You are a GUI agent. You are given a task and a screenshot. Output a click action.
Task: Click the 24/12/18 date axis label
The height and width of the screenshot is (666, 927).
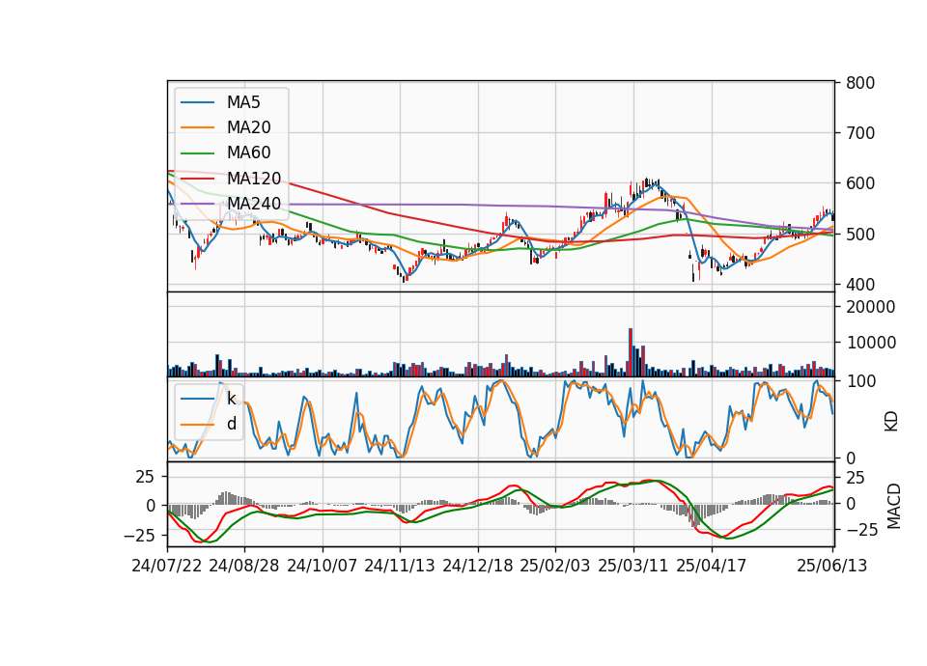tap(478, 566)
